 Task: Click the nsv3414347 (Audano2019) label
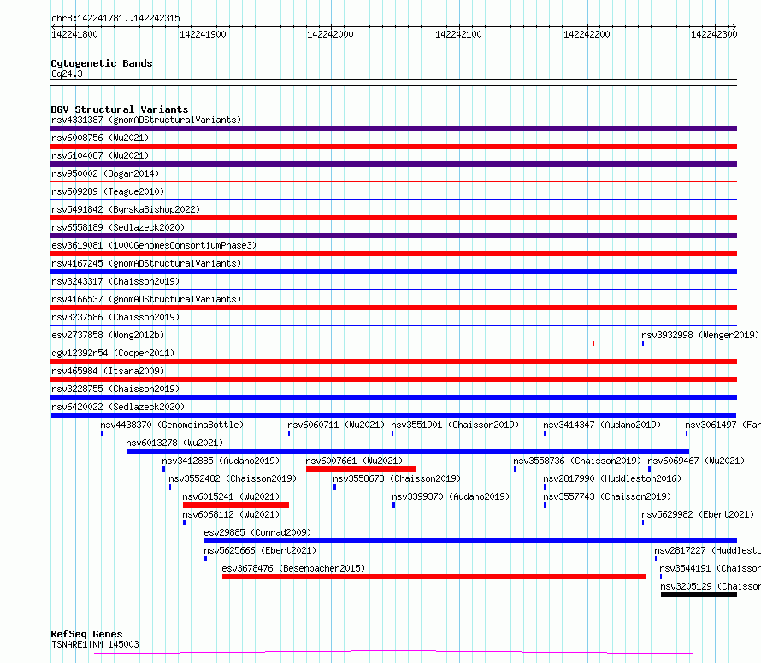point(602,425)
